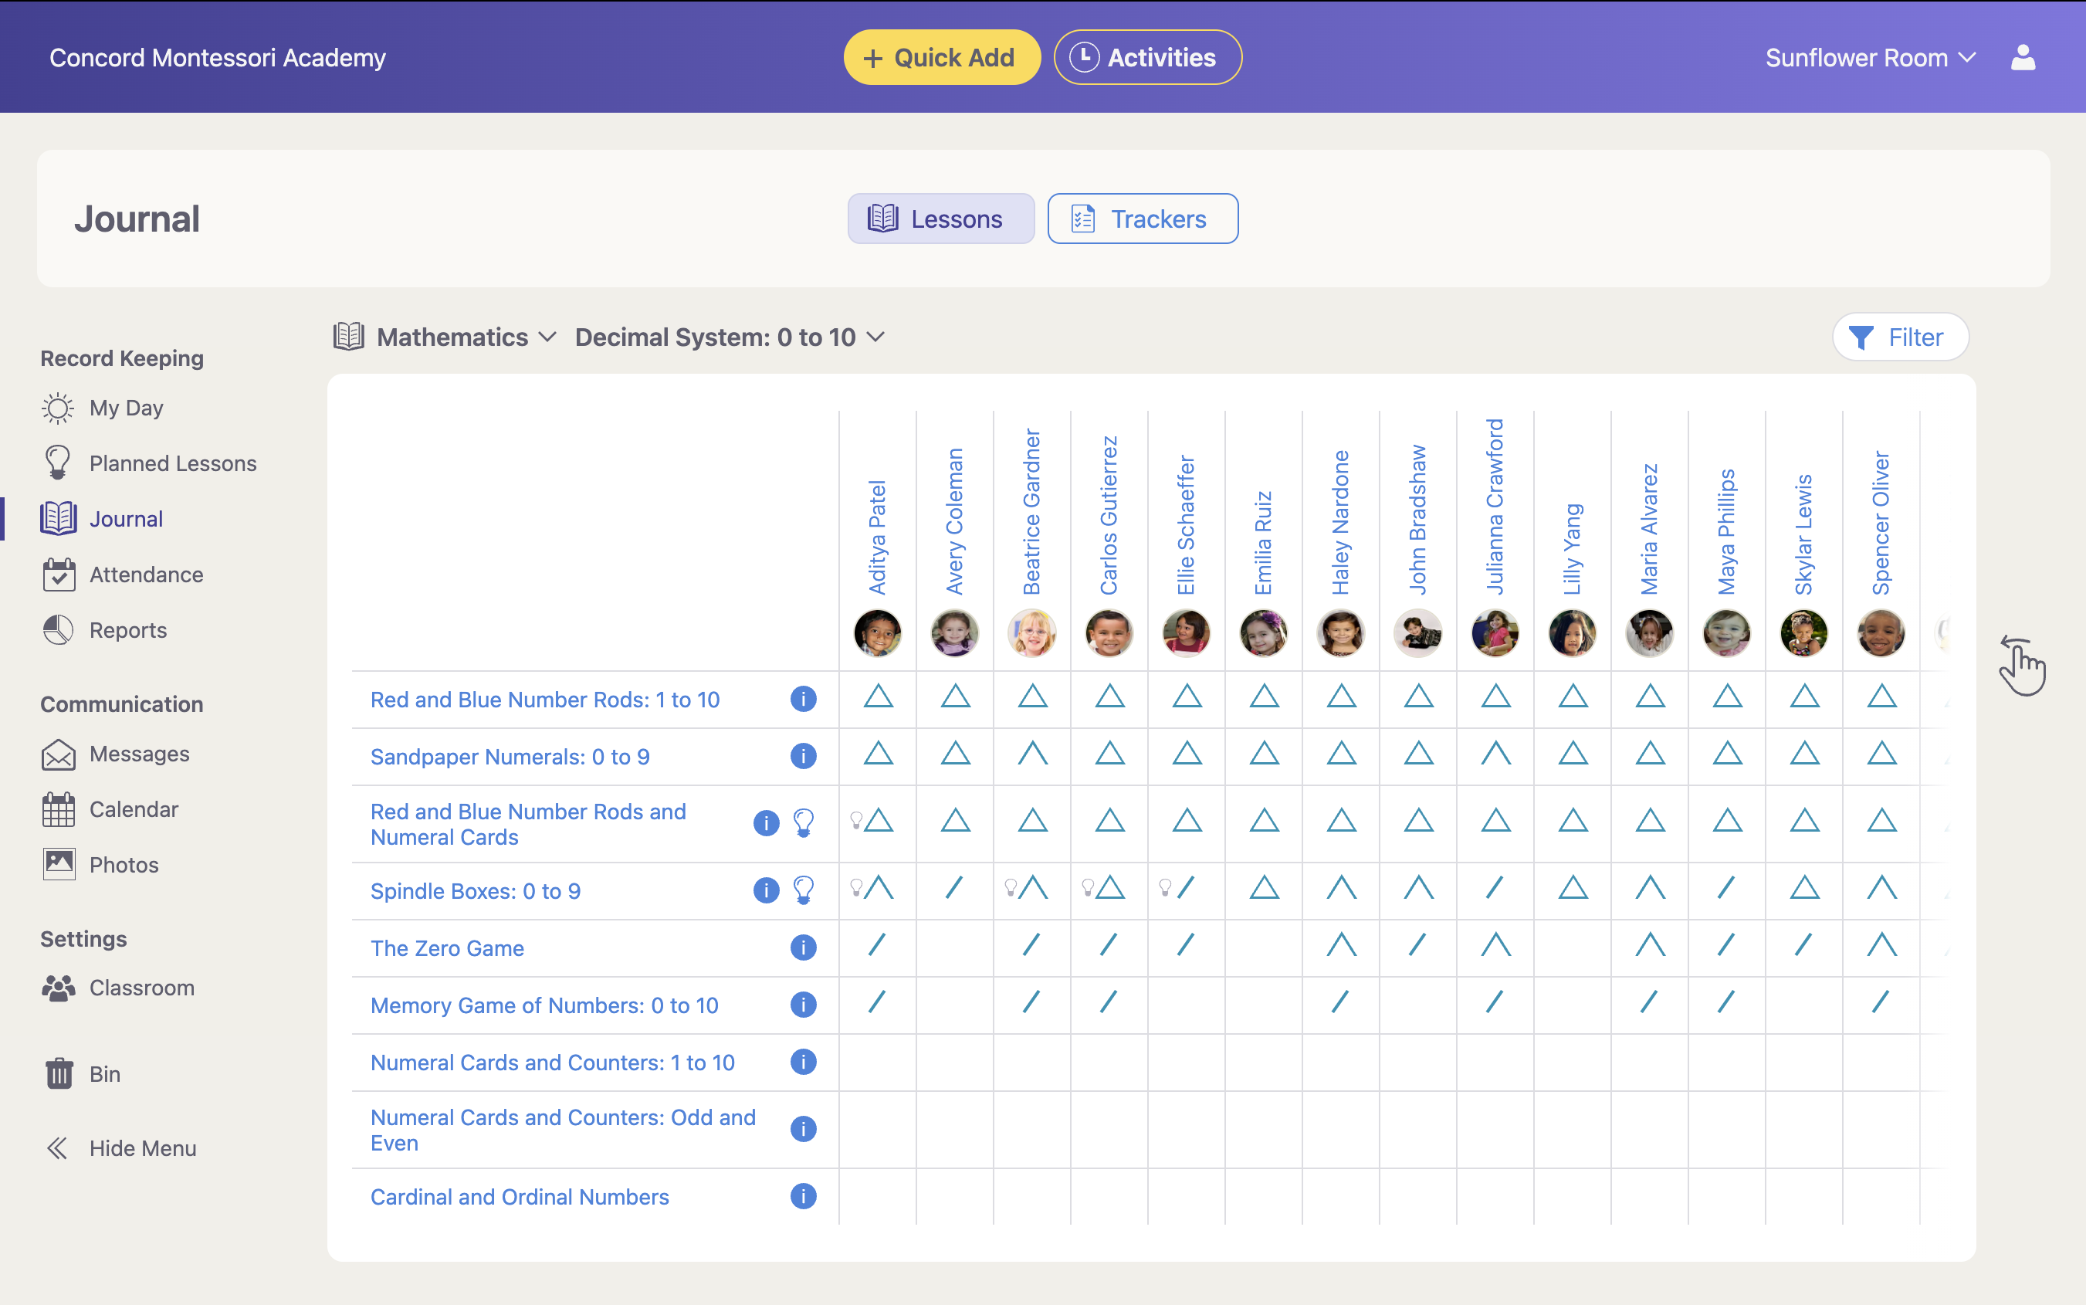Click info icon for Cardinal and Ordinal Numbers
This screenshot has width=2086, height=1305.
pyautogui.click(x=802, y=1196)
